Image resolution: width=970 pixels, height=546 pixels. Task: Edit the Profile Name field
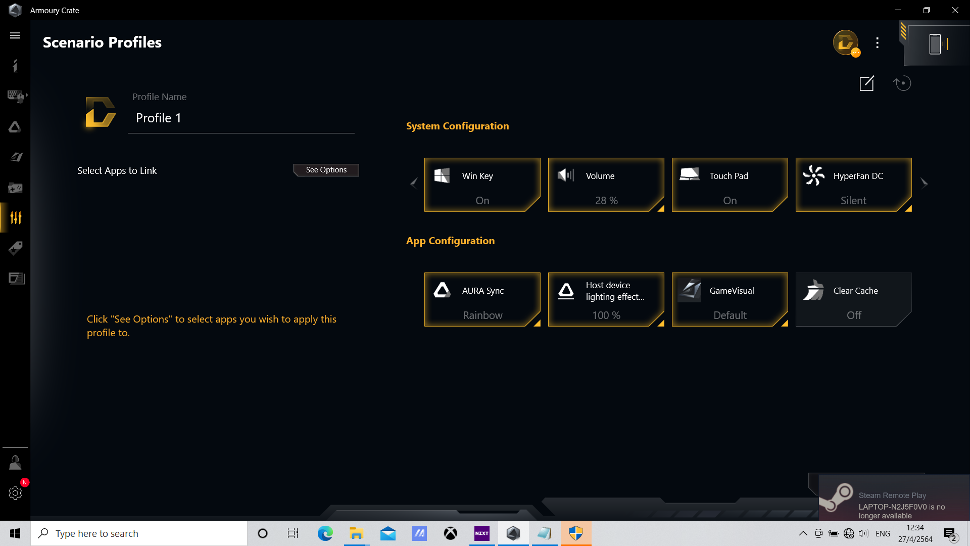[x=241, y=118]
